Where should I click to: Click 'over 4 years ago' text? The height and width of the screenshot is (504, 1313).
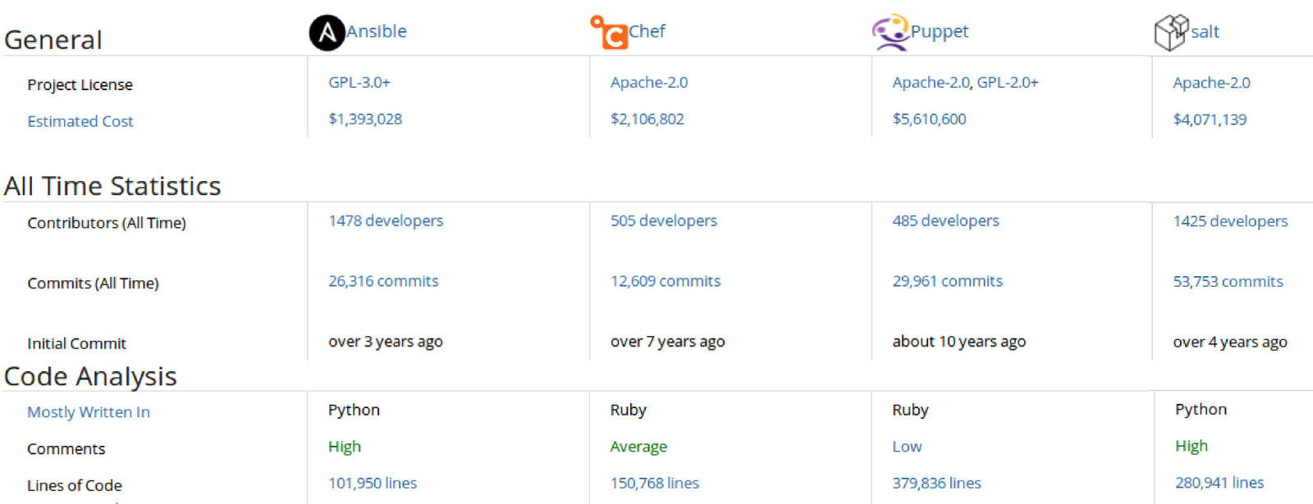[1230, 343]
